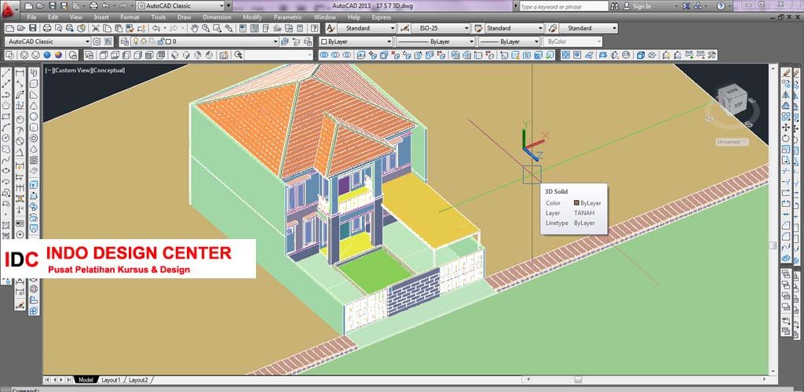
Task: Click the Undo arrow in standard toolbar
Action: (x=156, y=28)
